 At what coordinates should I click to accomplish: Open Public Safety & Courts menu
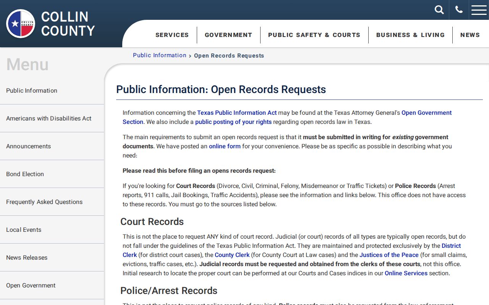tap(314, 35)
